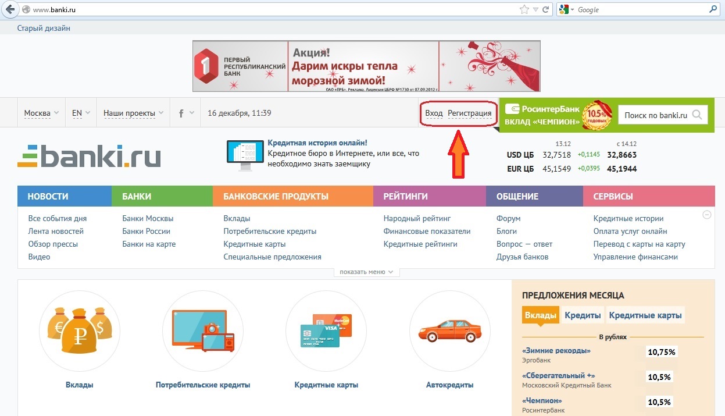Switch to the Кредиты offers tab
Screen dimensions: 725x416
583,315
